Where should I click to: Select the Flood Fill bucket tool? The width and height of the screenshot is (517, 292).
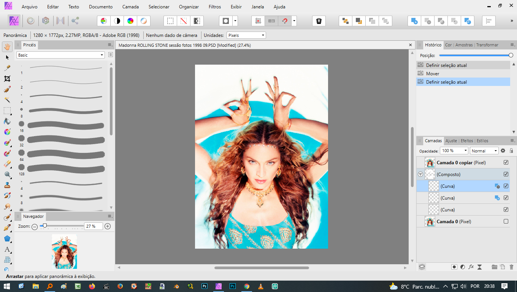point(7,121)
